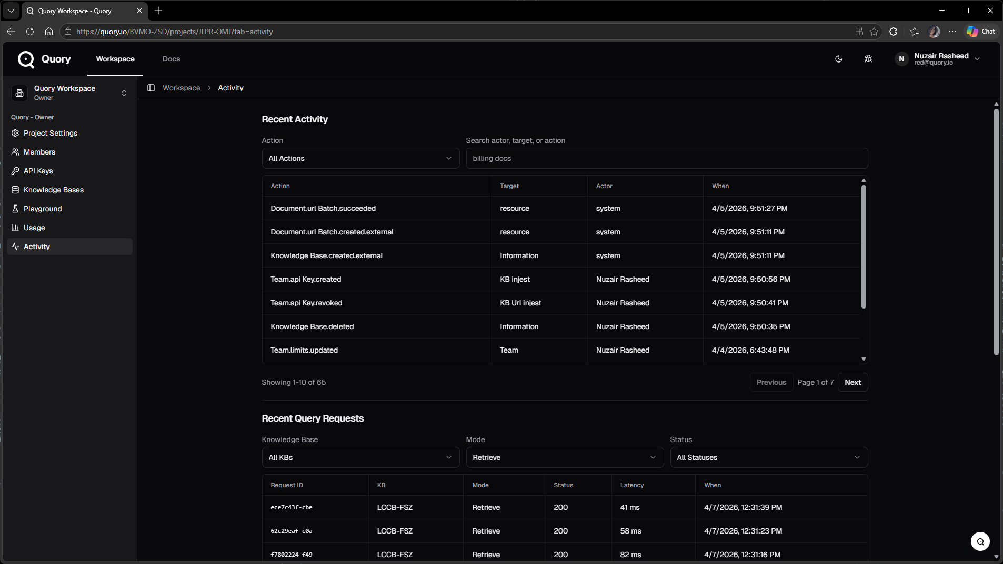Toggle the sidebar panel icon
This screenshot has width=1003, height=564.
pyautogui.click(x=151, y=88)
